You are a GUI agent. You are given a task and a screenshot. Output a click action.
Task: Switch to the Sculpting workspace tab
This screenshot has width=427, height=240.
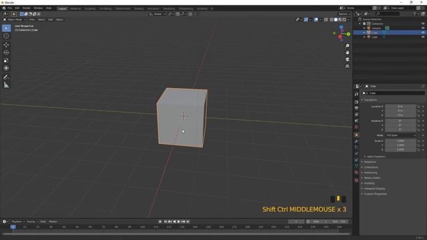pyautogui.click(x=90, y=9)
